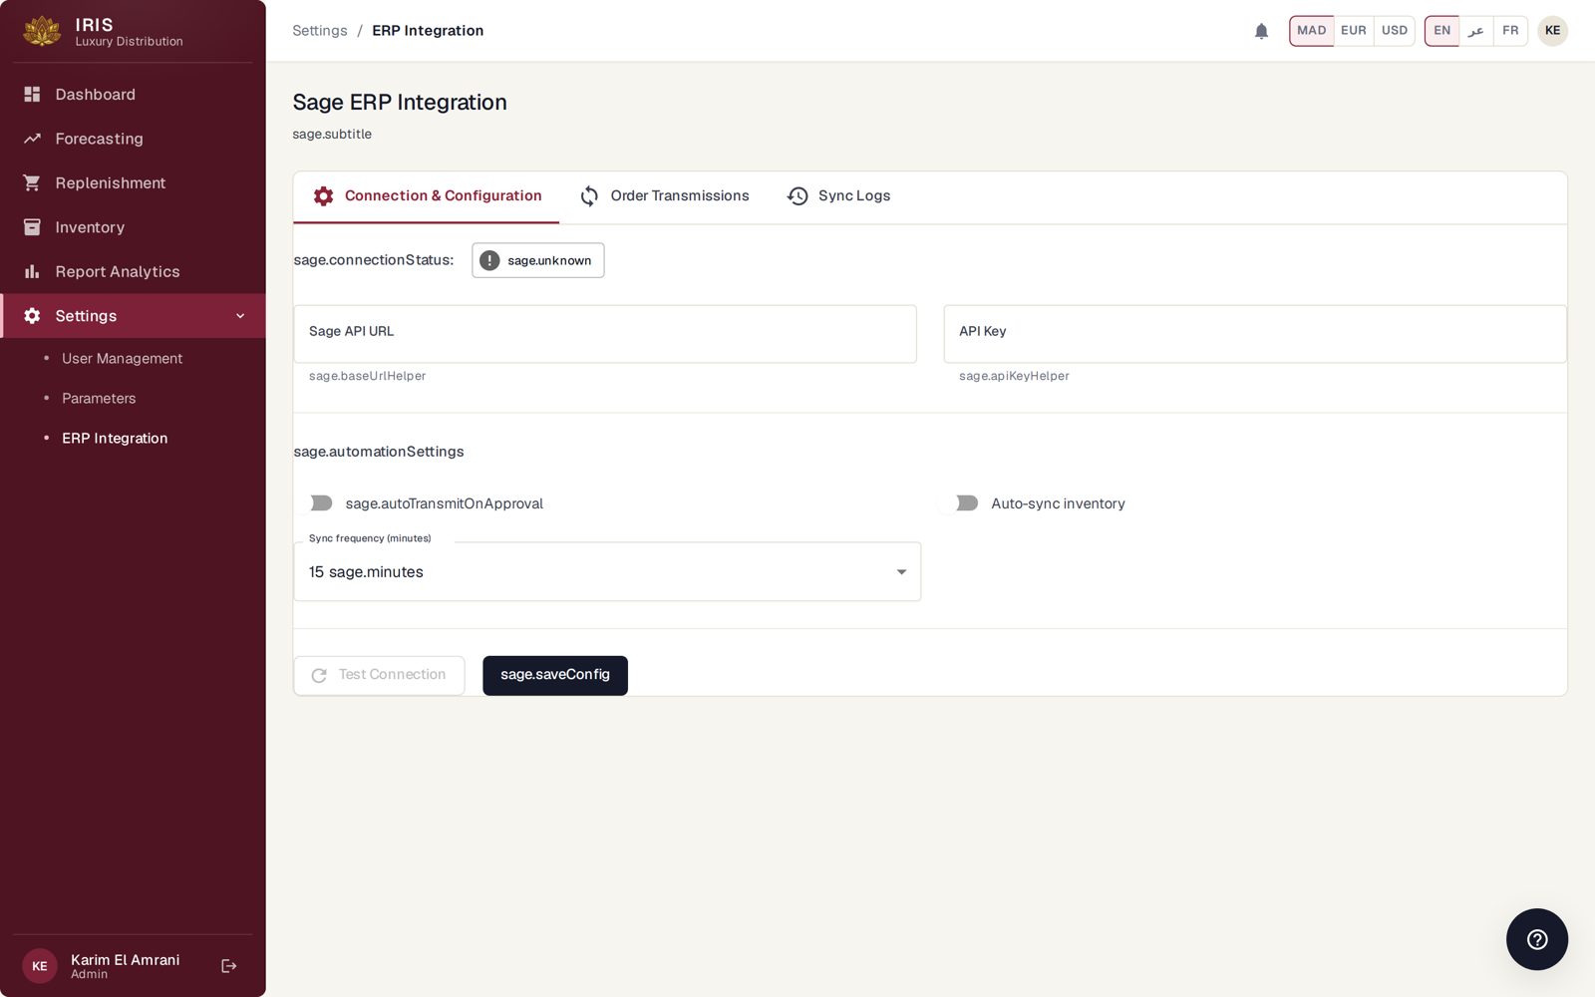The width and height of the screenshot is (1595, 997).
Task: Click the Settings breadcrumb link
Action: (320, 31)
